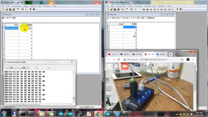Click New document icon in Modbus Poll toolbar

coord(108,9)
